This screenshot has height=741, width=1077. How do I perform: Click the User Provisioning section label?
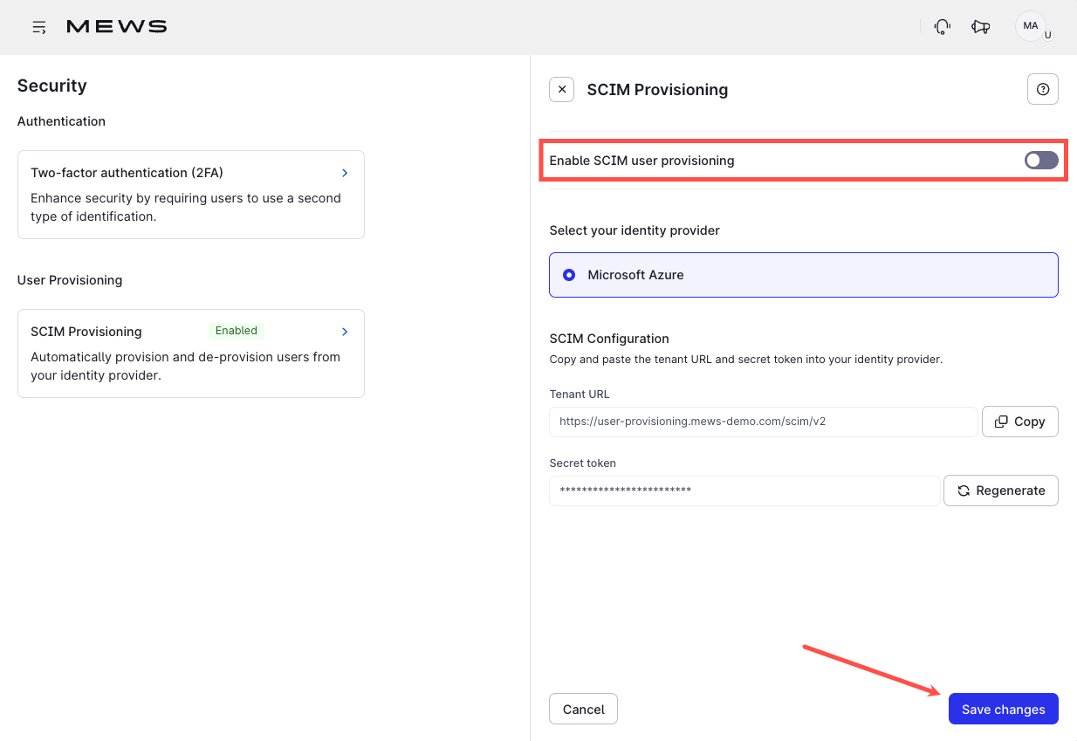[70, 280]
